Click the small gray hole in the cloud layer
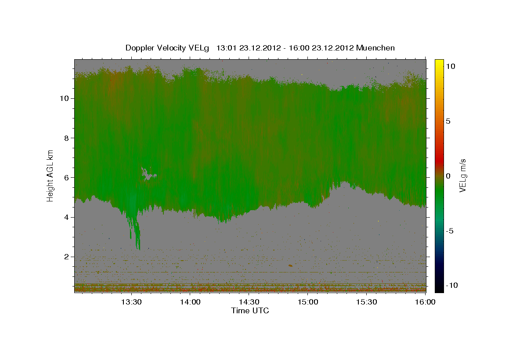The height and width of the screenshot is (351, 527). tap(148, 174)
